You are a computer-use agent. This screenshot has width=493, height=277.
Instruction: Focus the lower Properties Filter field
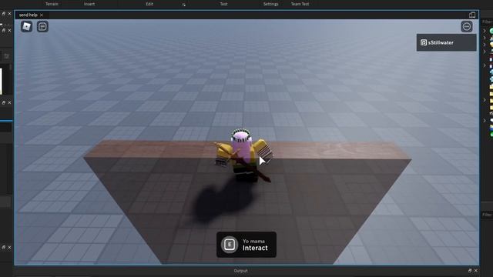click(x=487, y=215)
